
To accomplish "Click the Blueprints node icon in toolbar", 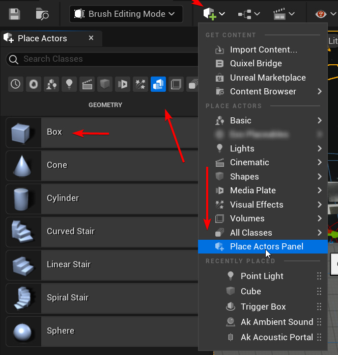I will point(245,14).
